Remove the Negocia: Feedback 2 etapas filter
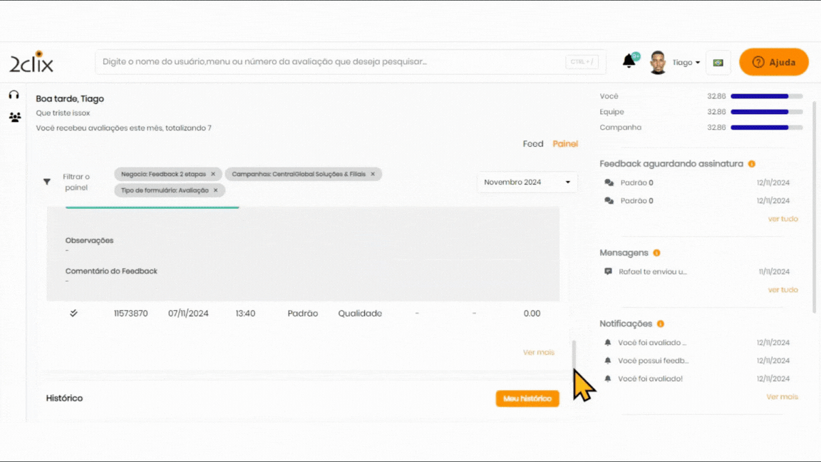 [x=213, y=174]
